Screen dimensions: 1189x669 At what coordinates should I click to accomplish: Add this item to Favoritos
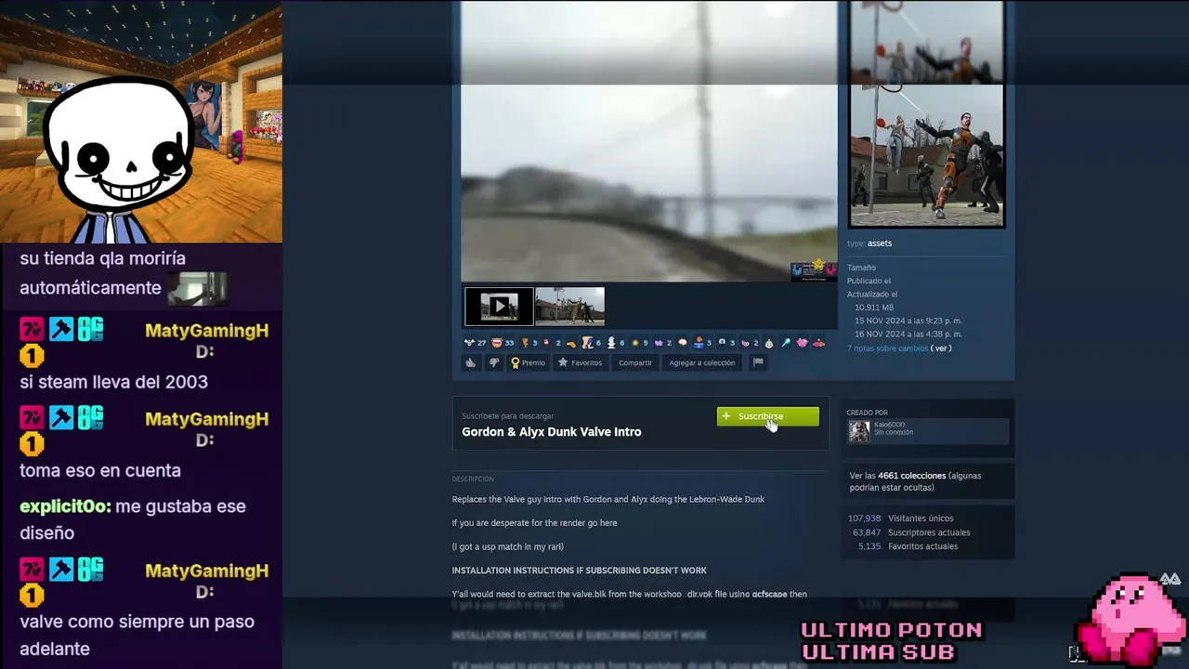point(581,363)
